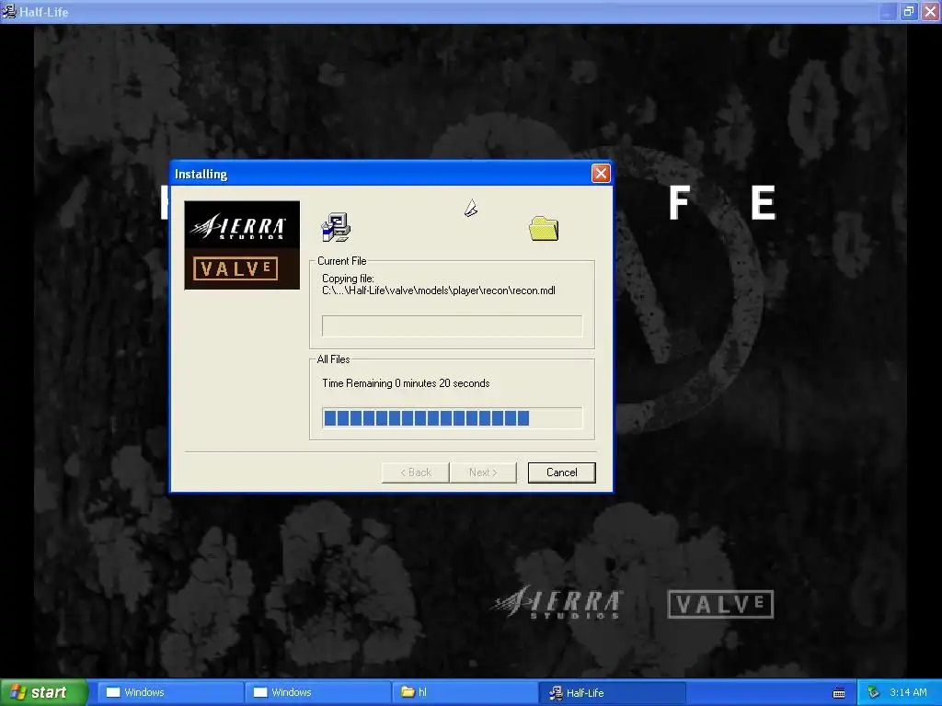Screen dimensions: 942x706
Task: Click the source computer icon in installer
Action: 336,227
